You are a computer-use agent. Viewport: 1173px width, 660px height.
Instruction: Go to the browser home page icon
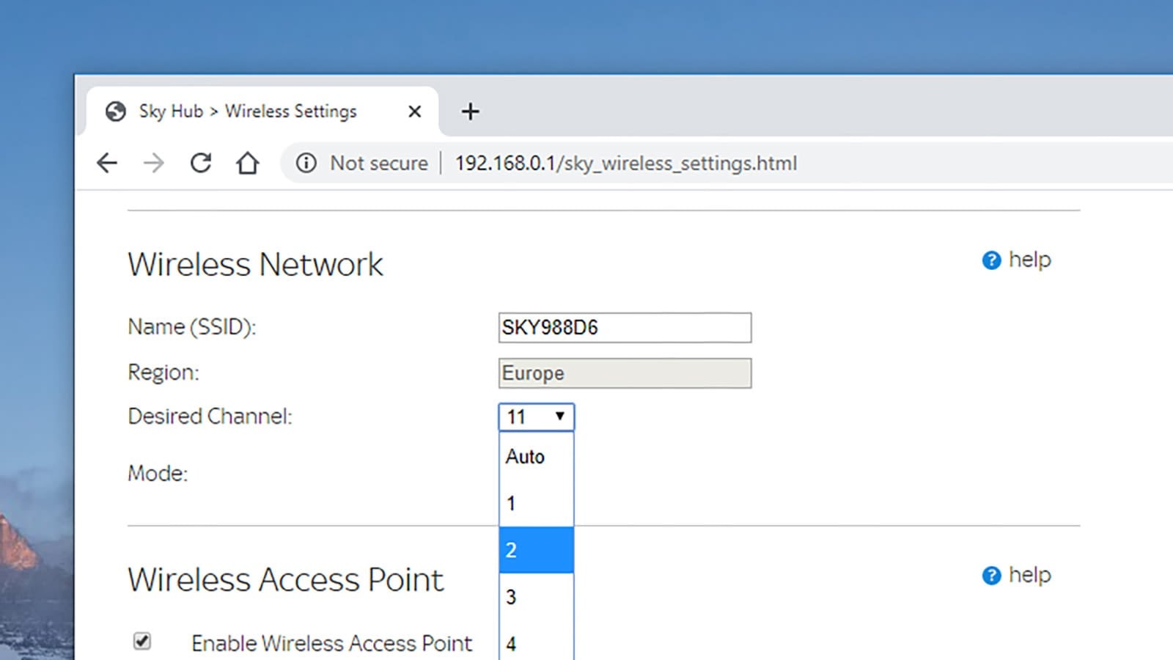click(248, 163)
